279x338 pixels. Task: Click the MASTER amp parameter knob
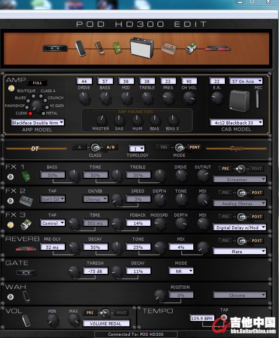[x=101, y=120]
